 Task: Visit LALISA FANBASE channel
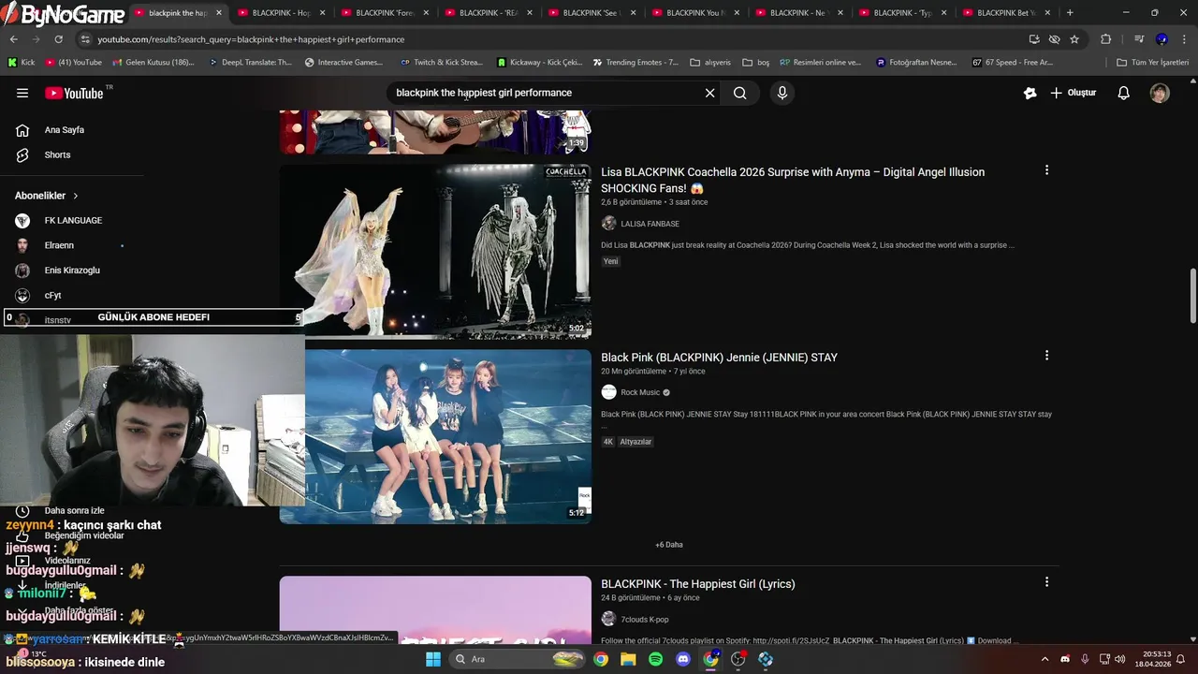click(x=650, y=224)
